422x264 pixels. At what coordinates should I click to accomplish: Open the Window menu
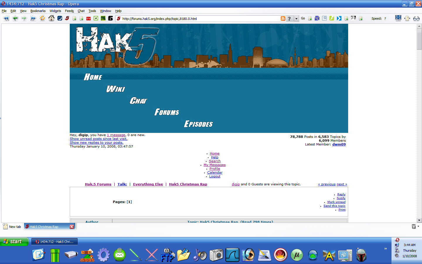[105, 11]
